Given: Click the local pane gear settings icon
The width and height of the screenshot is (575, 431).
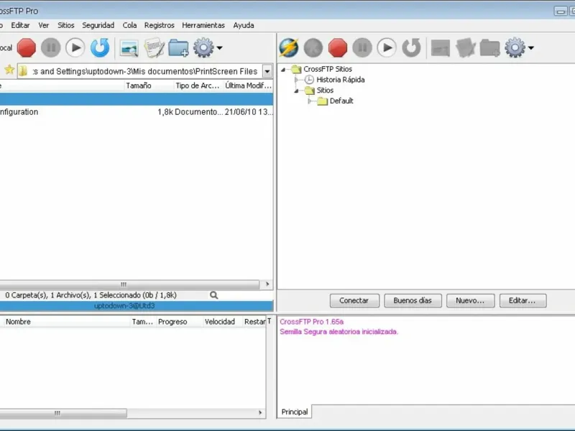Looking at the screenshot, I should pyautogui.click(x=203, y=47).
